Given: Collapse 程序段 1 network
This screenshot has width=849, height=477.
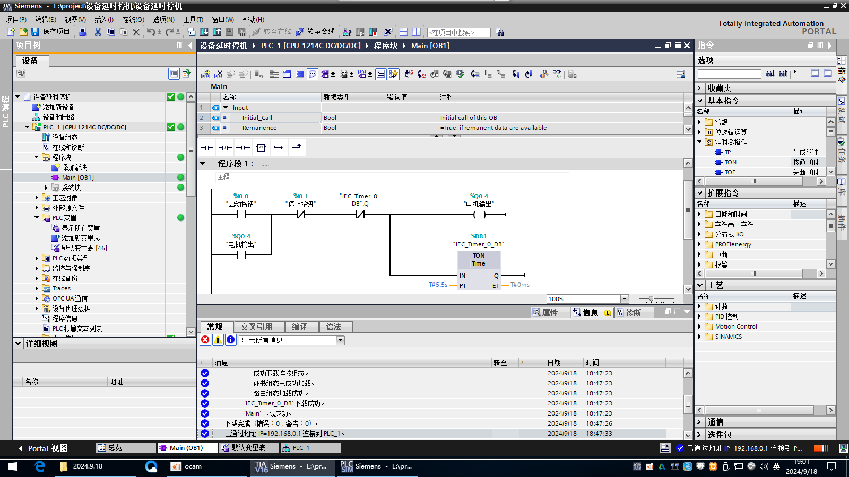Looking at the screenshot, I should (203, 163).
